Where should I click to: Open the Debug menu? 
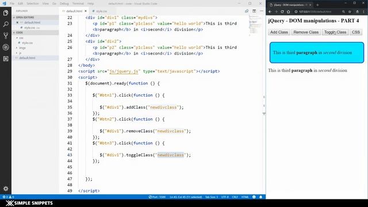(64, 3)
